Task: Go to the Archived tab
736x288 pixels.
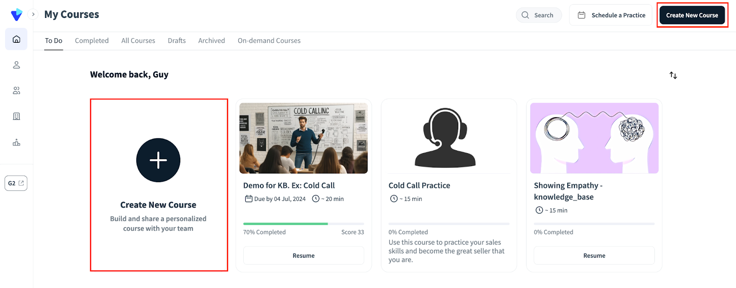Action: [x=212, y=40]
